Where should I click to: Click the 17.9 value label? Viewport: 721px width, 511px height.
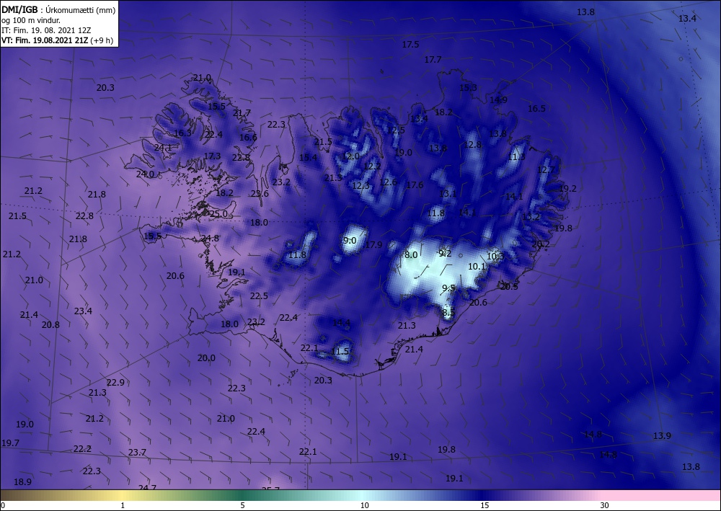click(x=373, y=244)
